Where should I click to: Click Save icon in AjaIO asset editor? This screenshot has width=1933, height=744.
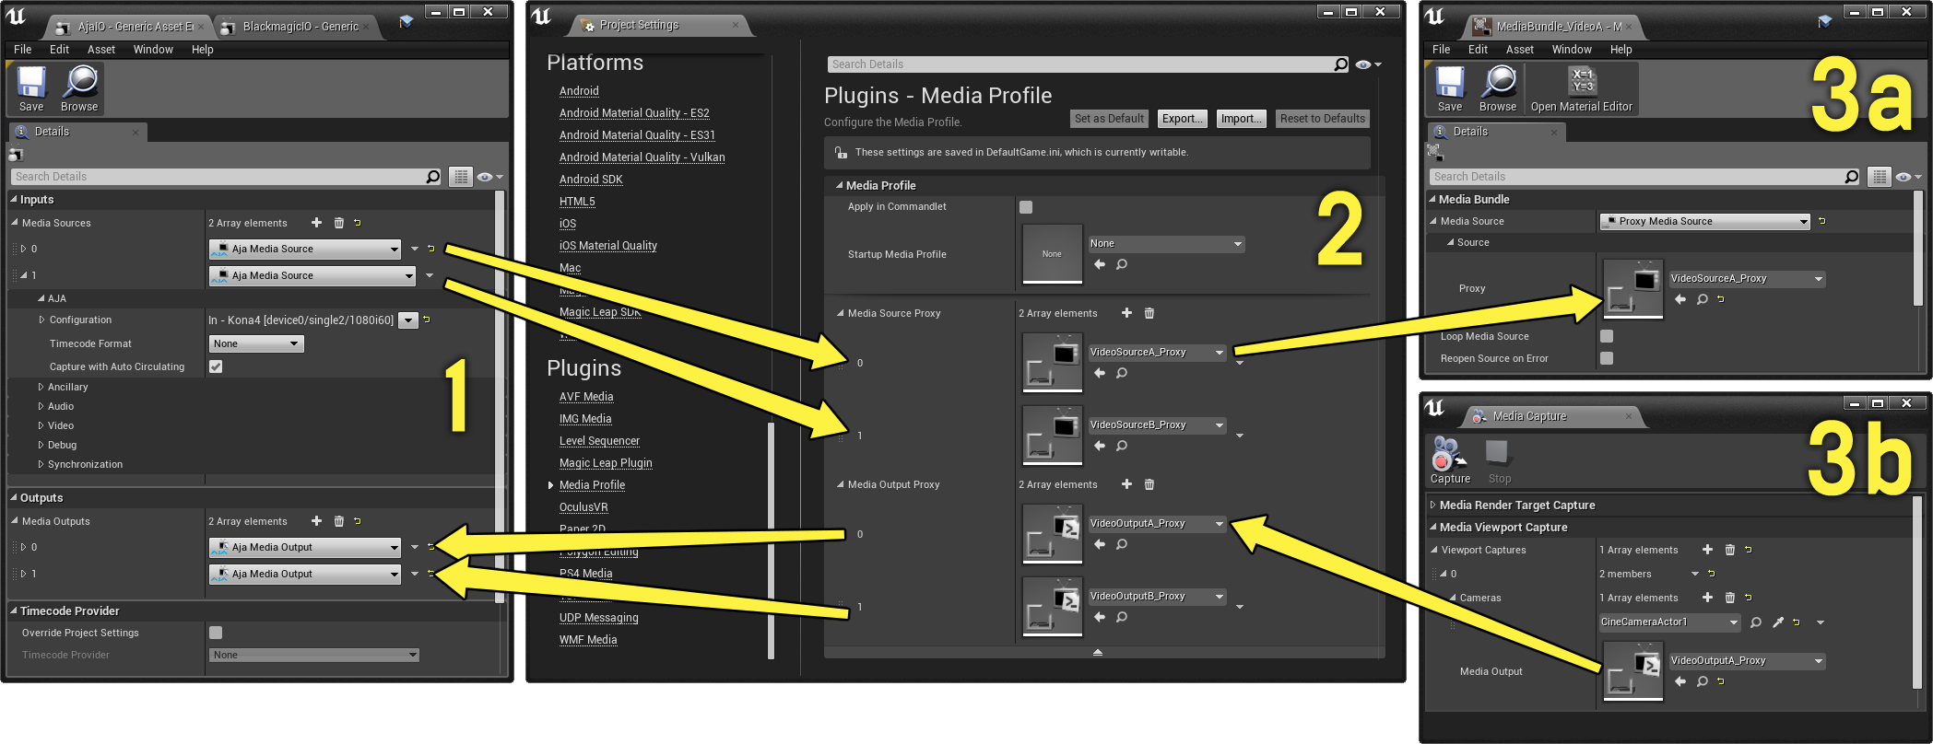pos(31,88)
